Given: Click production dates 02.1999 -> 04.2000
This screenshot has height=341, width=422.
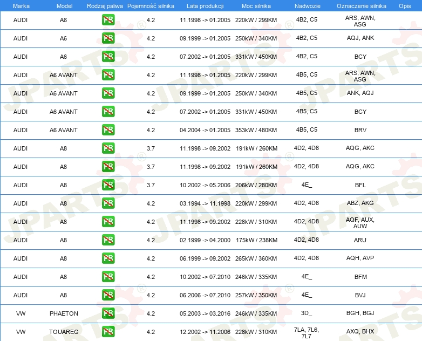Looking at the screenshot, I should tap(205, 240).
